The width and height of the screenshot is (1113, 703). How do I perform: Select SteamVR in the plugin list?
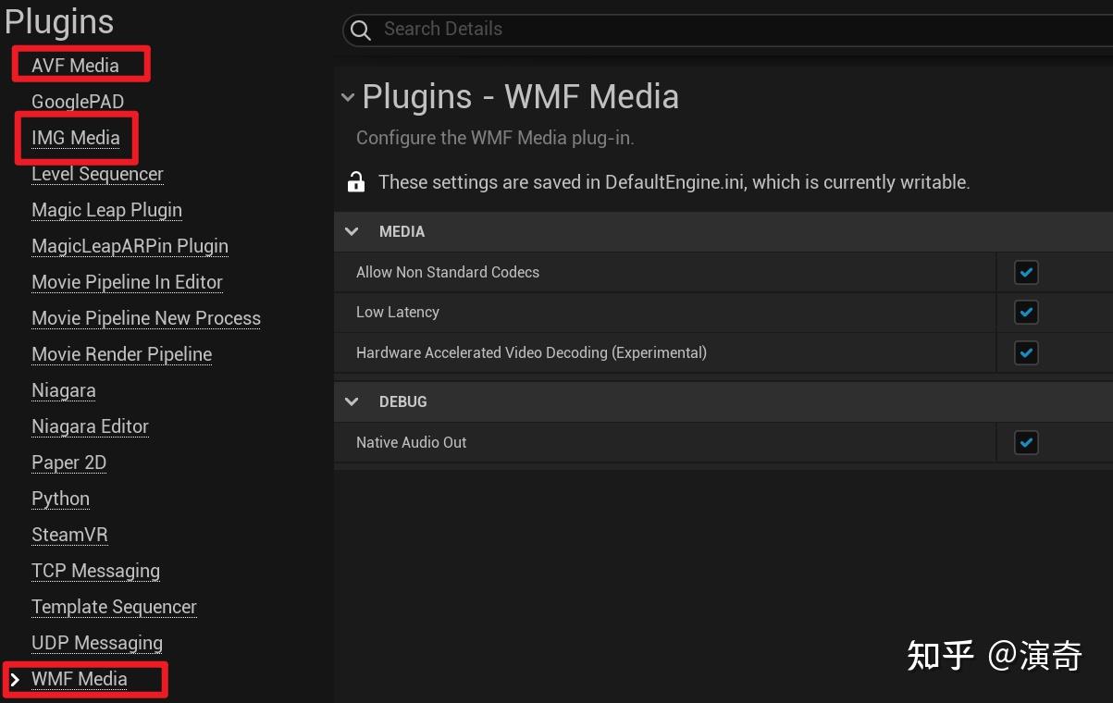tap(69, 535)
